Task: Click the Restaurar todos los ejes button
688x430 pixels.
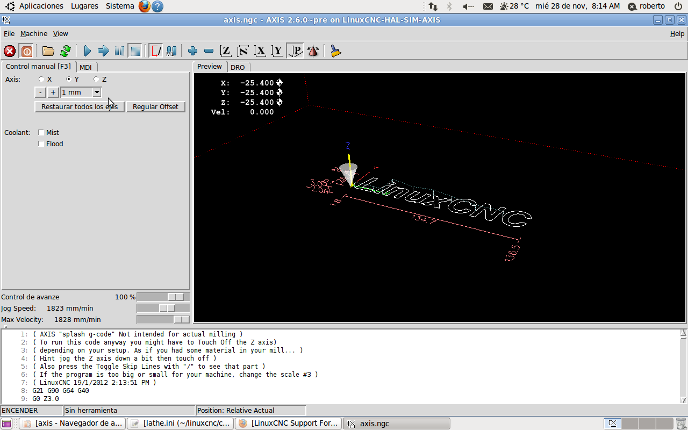Action: [80, 106]
